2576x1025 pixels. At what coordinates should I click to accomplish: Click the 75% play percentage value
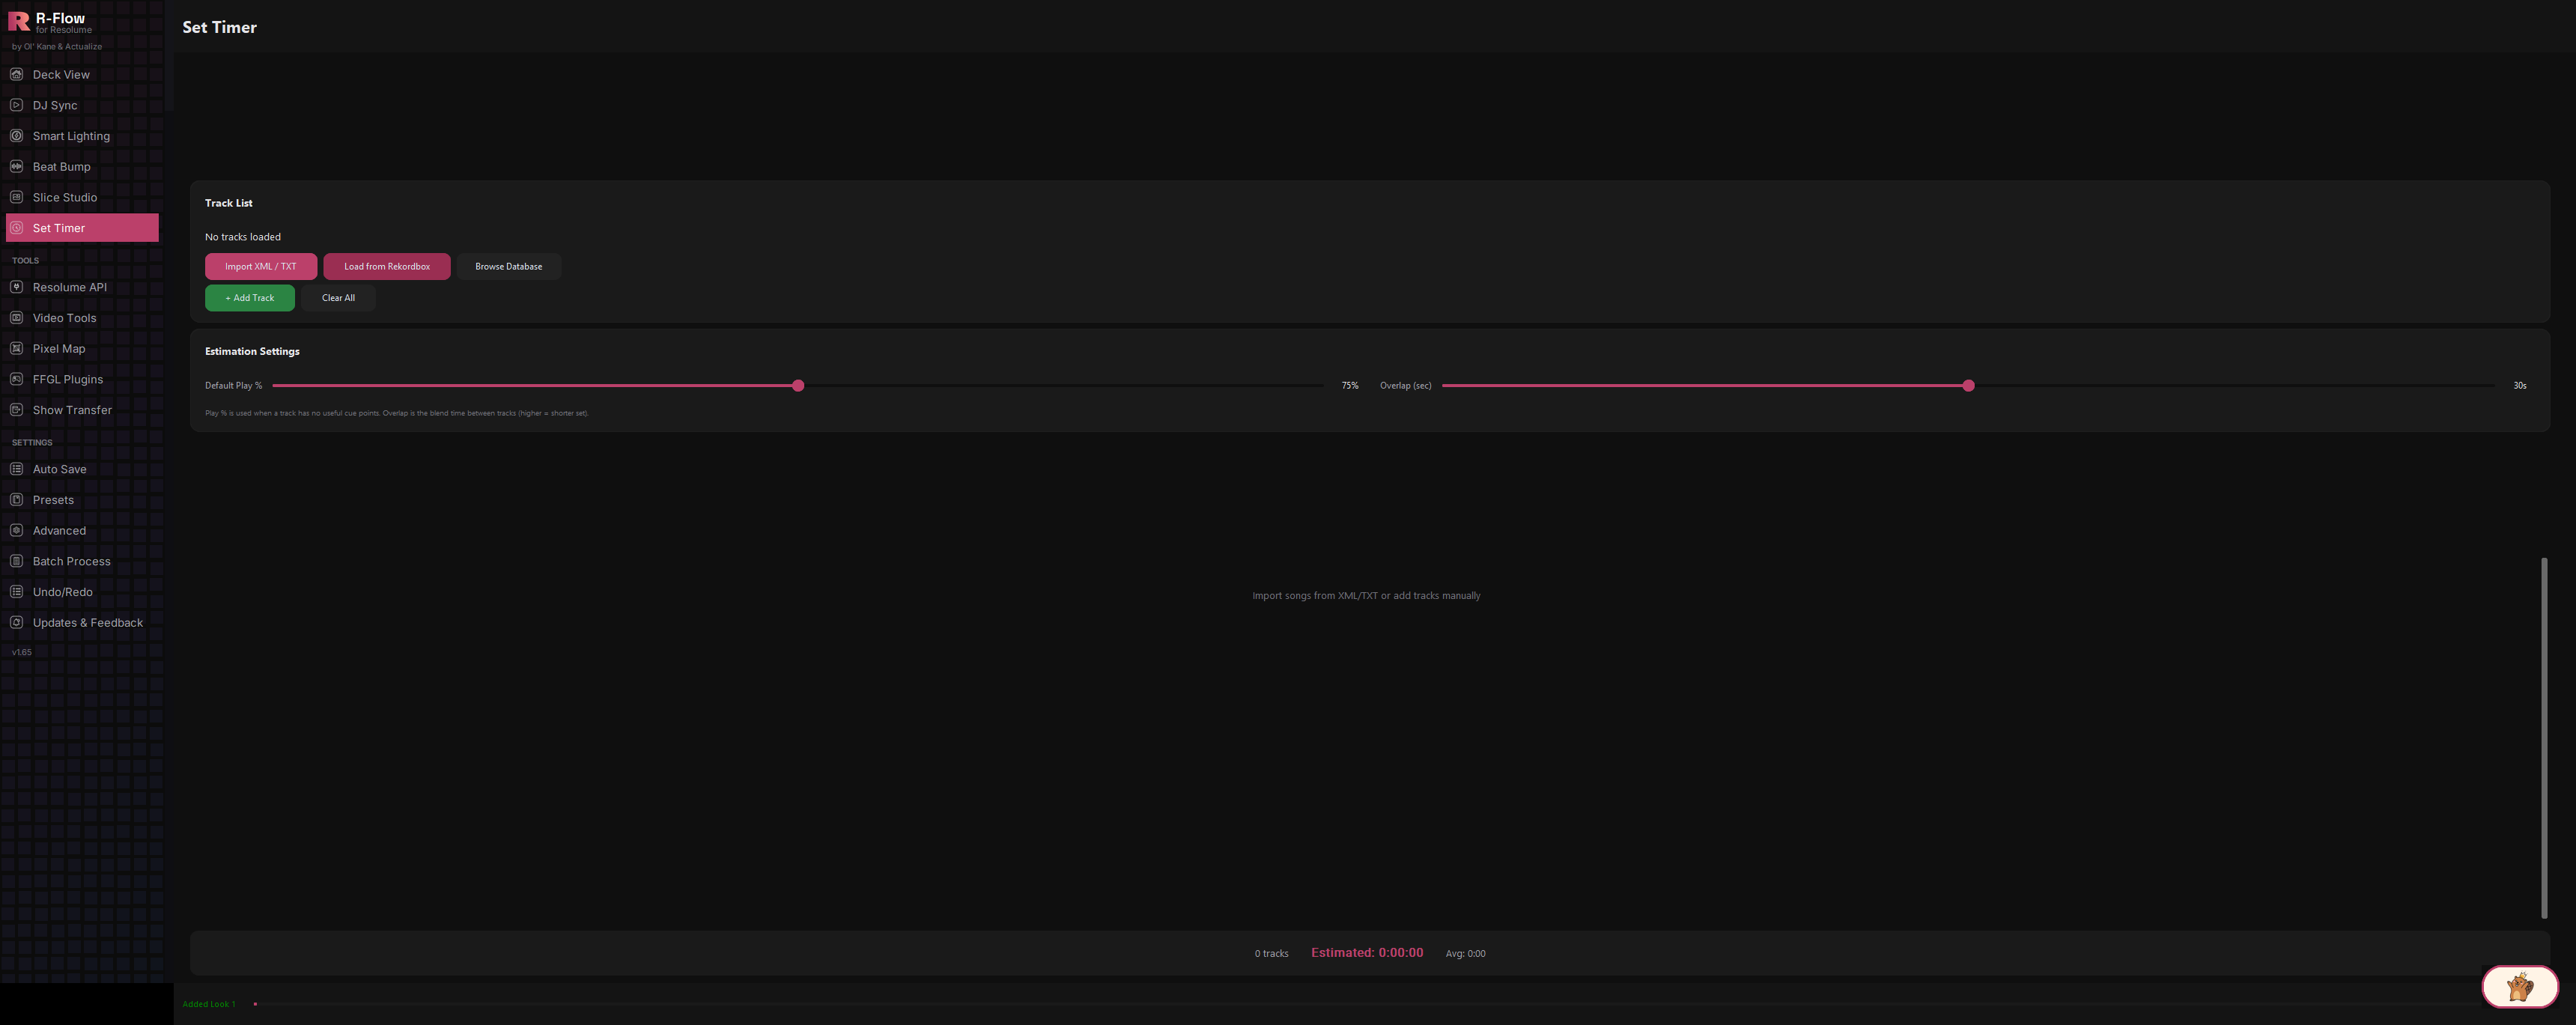[x=1350, y=385]
